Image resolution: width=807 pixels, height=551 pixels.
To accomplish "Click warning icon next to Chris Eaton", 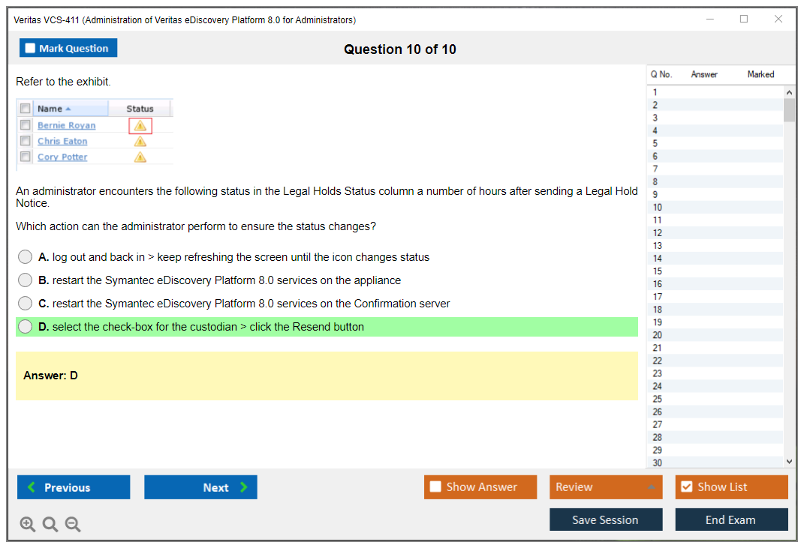I will point(140,142).
